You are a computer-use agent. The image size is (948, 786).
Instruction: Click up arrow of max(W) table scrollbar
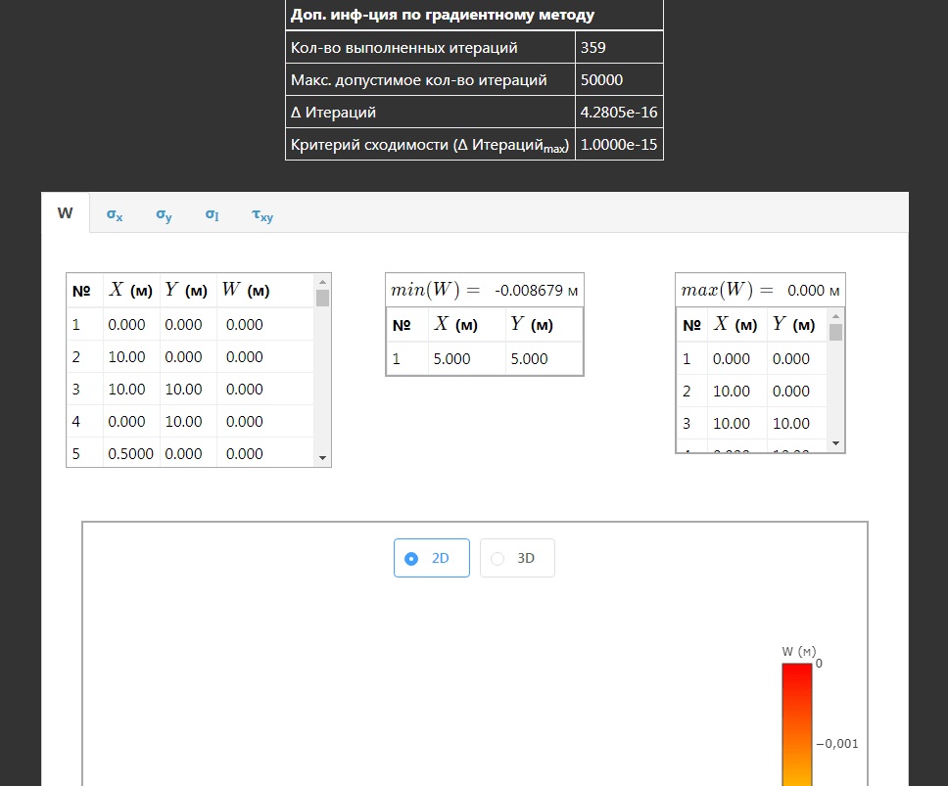(x=835, y=316)
